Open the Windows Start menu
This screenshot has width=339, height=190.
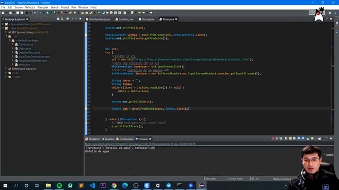tap(5, 185)
